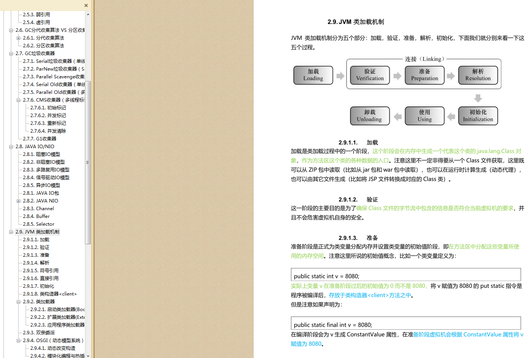Image resolution: width=528 pixels, height=358 pixels.
Task: Open the "2.6.2. 分区收集算法" bookmark
Action: [43, 45]
